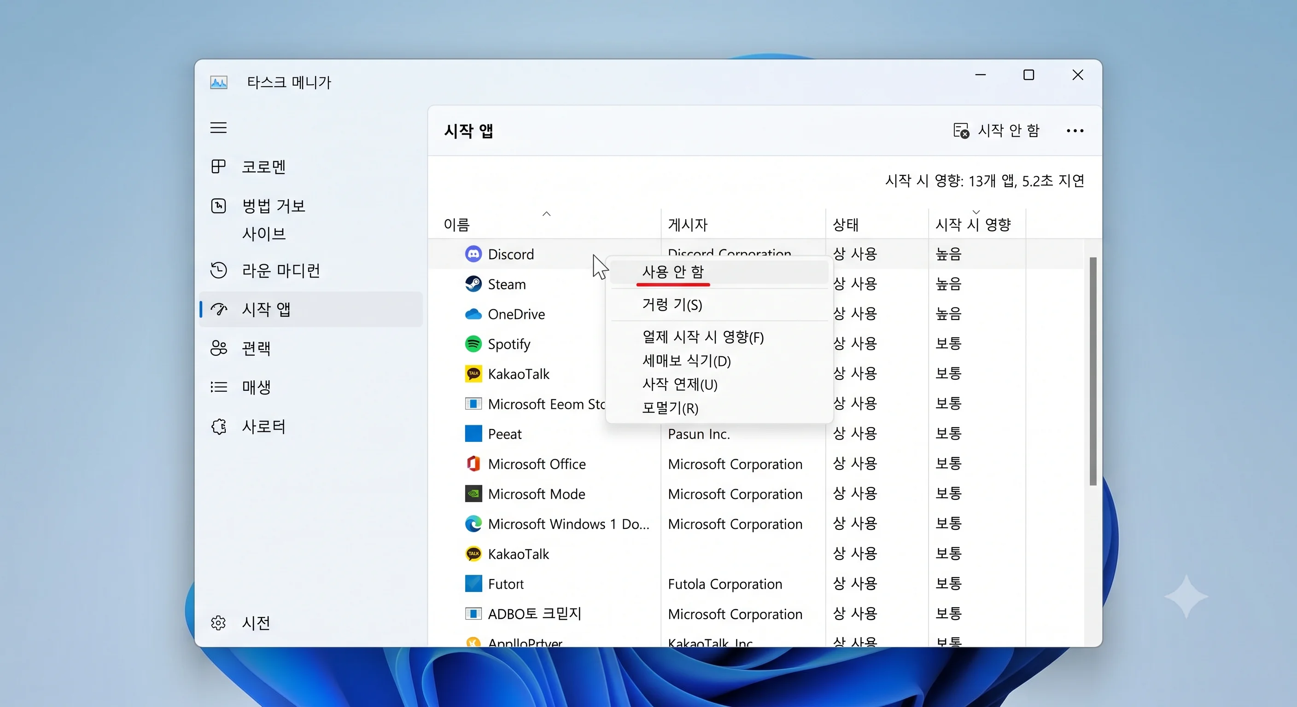Image resolution: width=1297 pixels, height=707 pixels.
Task: Click the Steam app icon
Action: point(473,284)
